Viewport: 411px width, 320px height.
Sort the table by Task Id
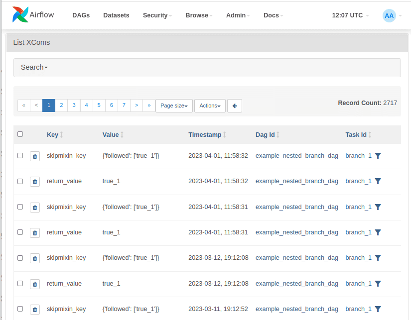pos(358,134)
